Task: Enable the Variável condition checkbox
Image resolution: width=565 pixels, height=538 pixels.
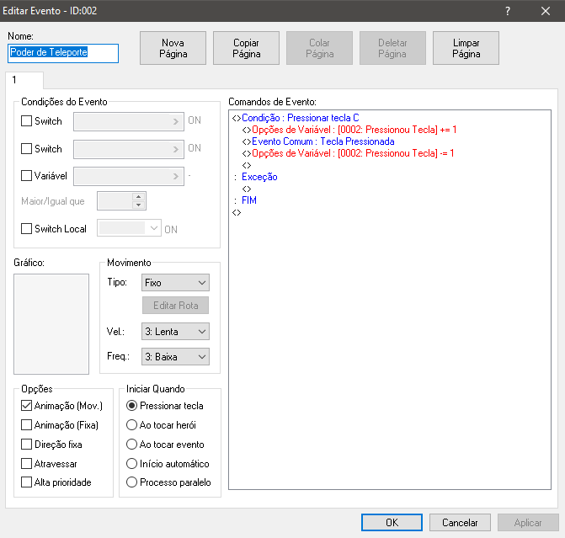Action: [26, 175]
